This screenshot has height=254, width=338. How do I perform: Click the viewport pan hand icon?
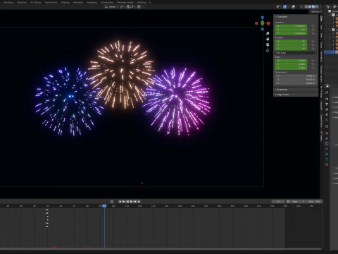point(268,40)
